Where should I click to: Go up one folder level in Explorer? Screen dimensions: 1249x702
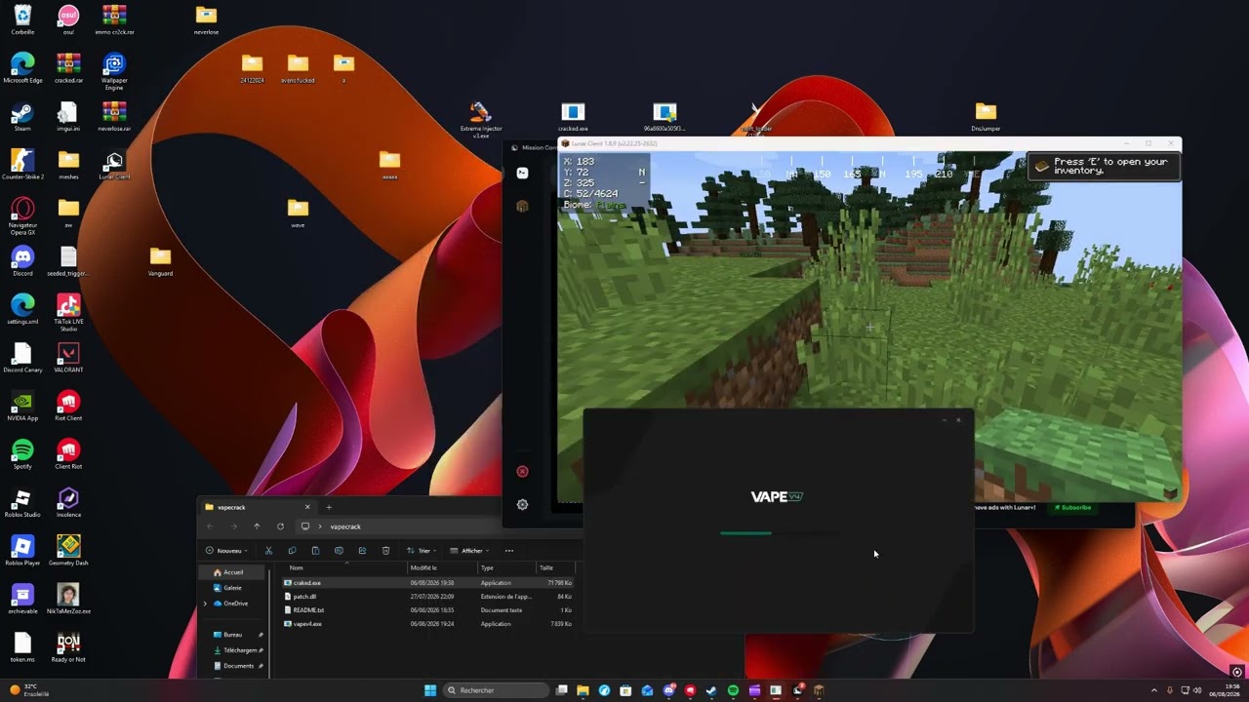pyautogui.click(x=257, y=526)
